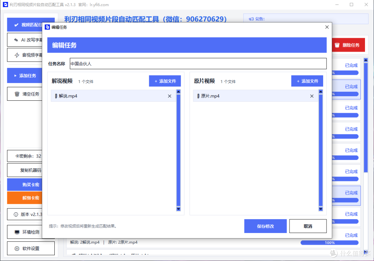Click the 环境检测 monitor icon

pos(17,232)
